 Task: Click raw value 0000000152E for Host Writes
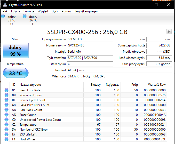coord(155,139)
